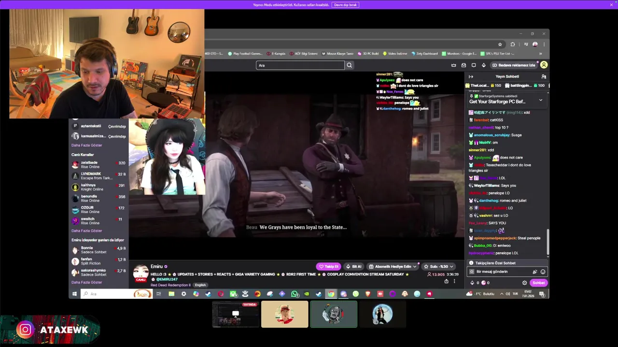The image size is (618, 347).
Task: Click the Get Bits diamond icon in the header
Action: [x=484, y=65]
